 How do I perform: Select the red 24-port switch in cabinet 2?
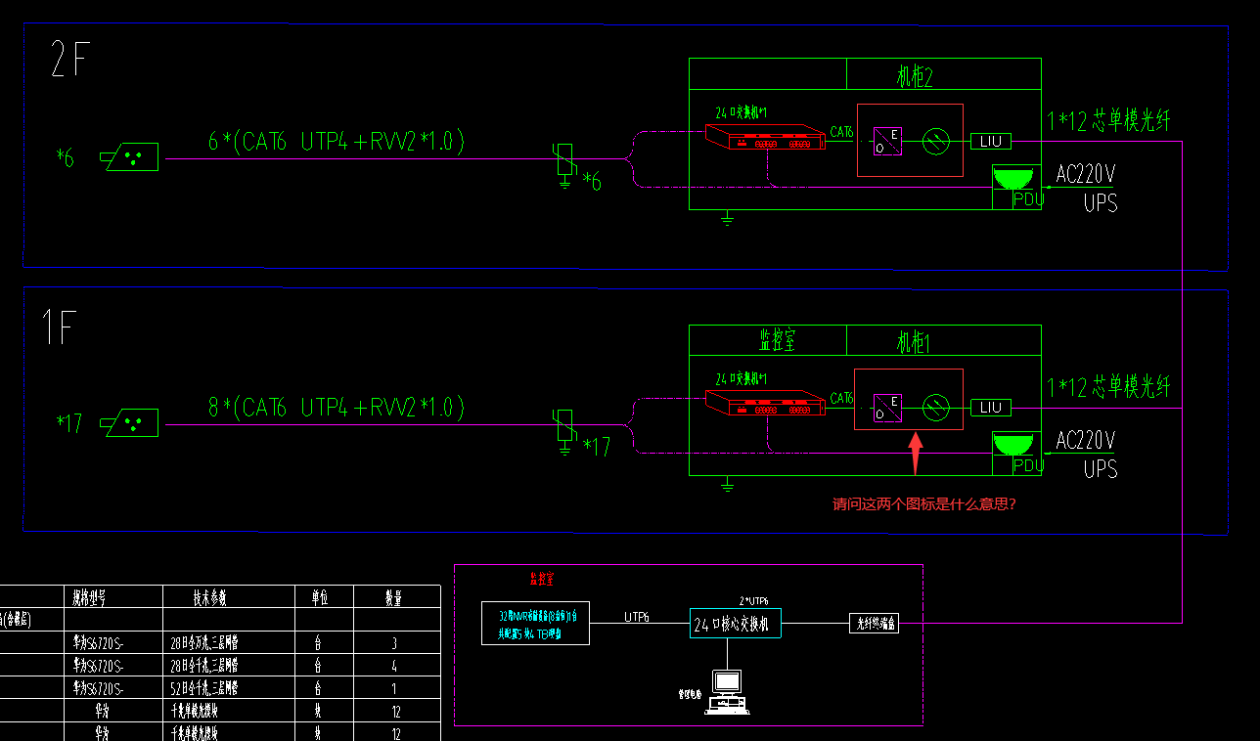[x=764, y=137]
